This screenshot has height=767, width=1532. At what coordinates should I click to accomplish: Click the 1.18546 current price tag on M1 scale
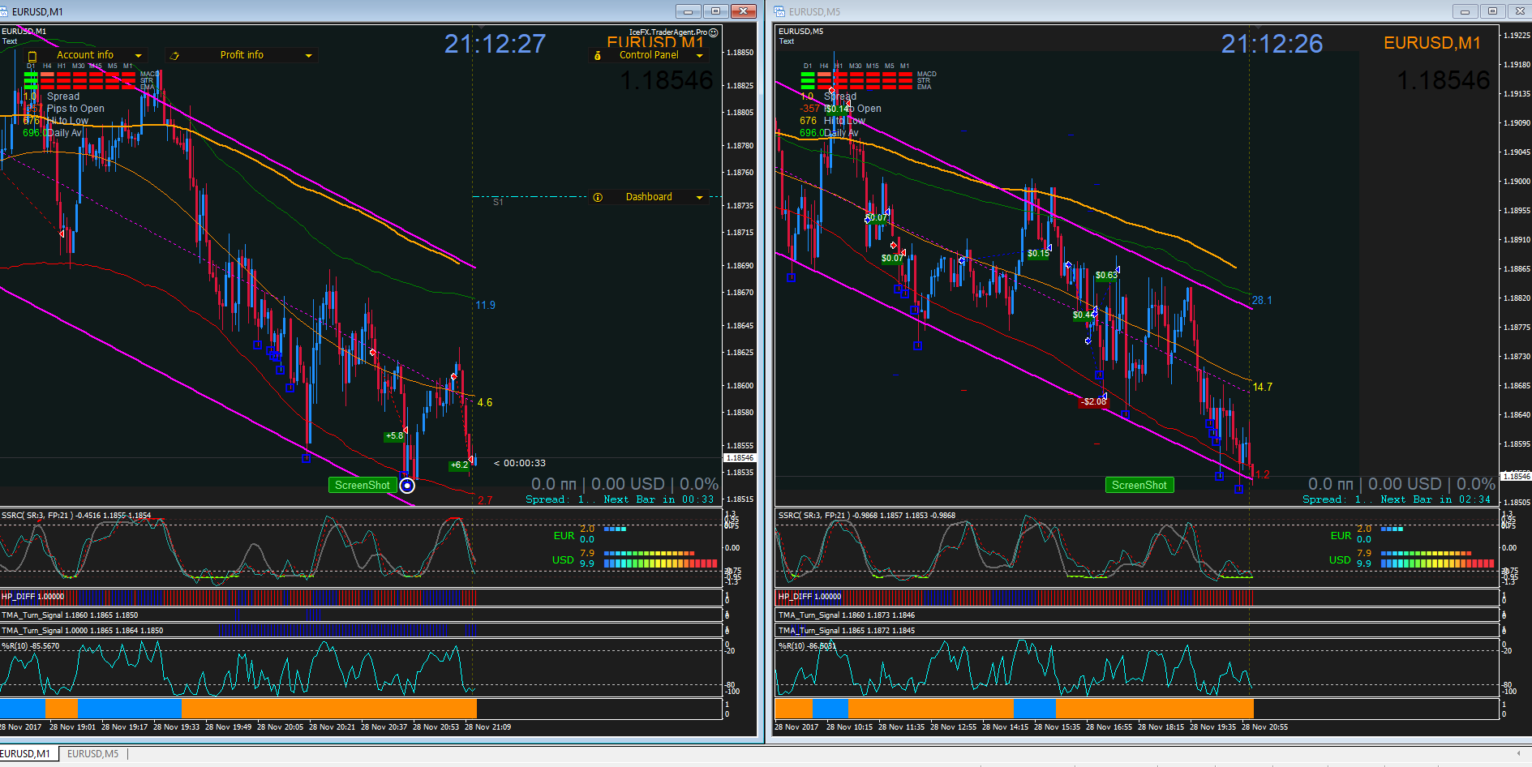pyautogui.click(x=739, y=458)
